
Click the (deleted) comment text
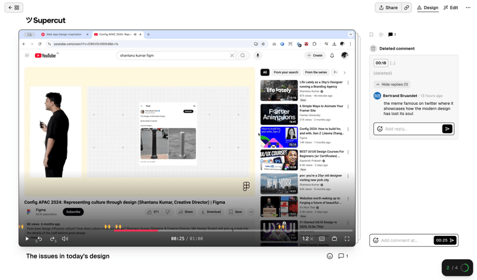click(x=383, y=73)
